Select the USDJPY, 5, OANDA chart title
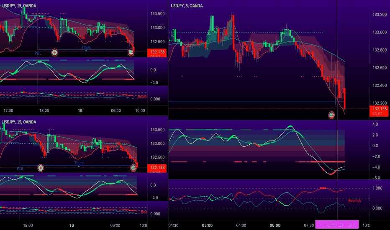 coord(187,6)
